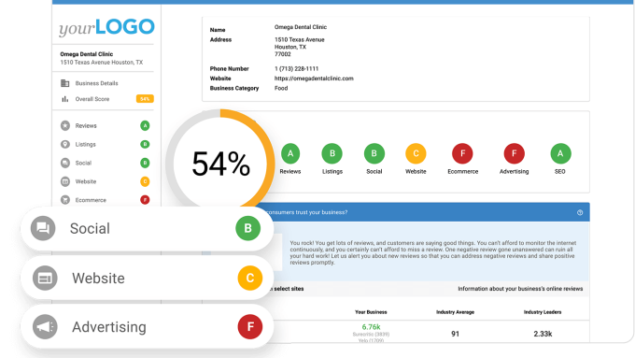Click the small sidebar Website grade C badge
The image size is (635, 358).
tap(145, 181)
